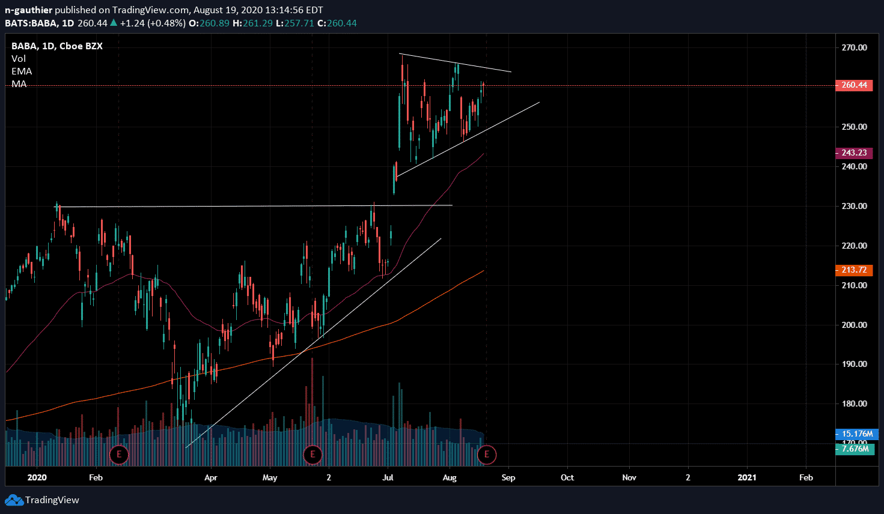This screenshot has width=884, height=514.
Task: Click the TradingView cloud logo icon
Action: click(14, 500)
